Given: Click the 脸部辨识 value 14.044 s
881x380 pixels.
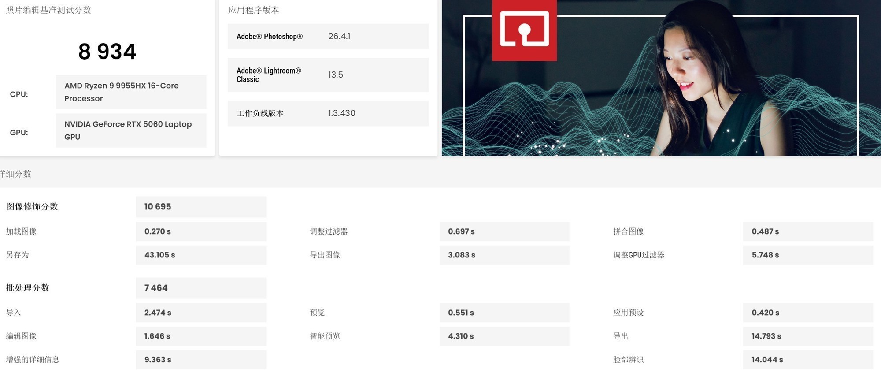Looking at the screenshot, I should click(x=807, y=360).
